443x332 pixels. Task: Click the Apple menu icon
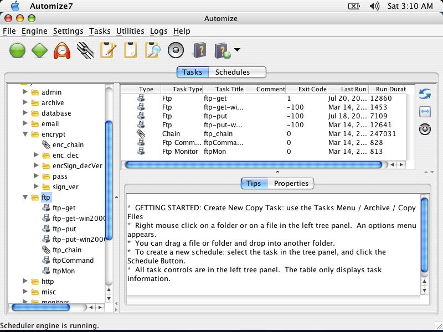(x=16, y=6)
